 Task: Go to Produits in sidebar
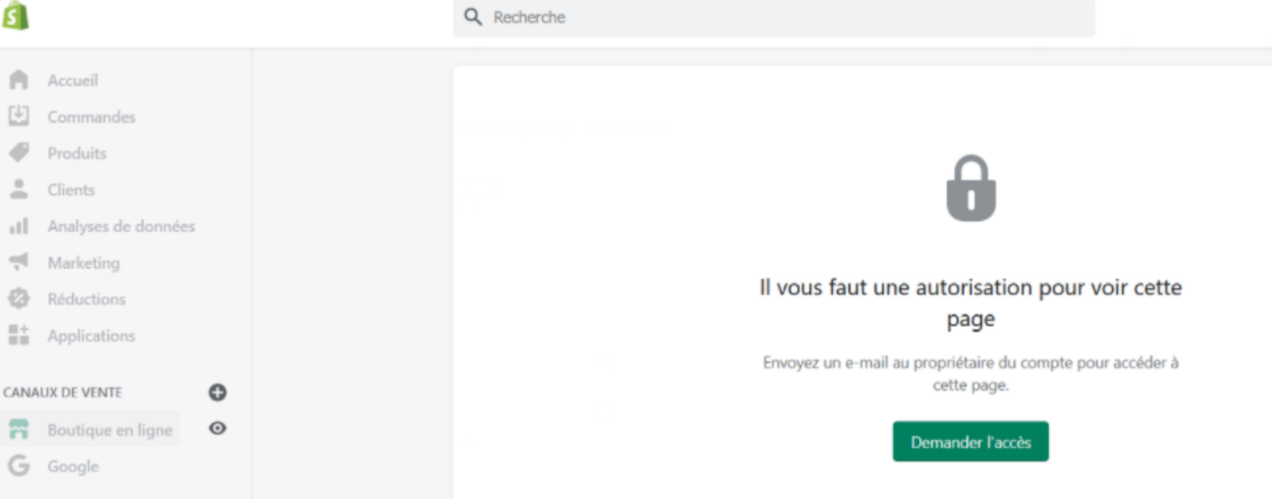77,153
